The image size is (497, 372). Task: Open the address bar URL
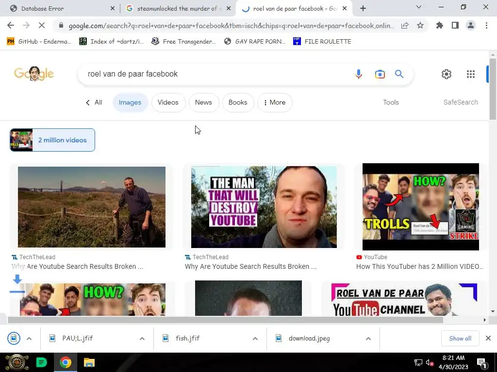point(232,26)
